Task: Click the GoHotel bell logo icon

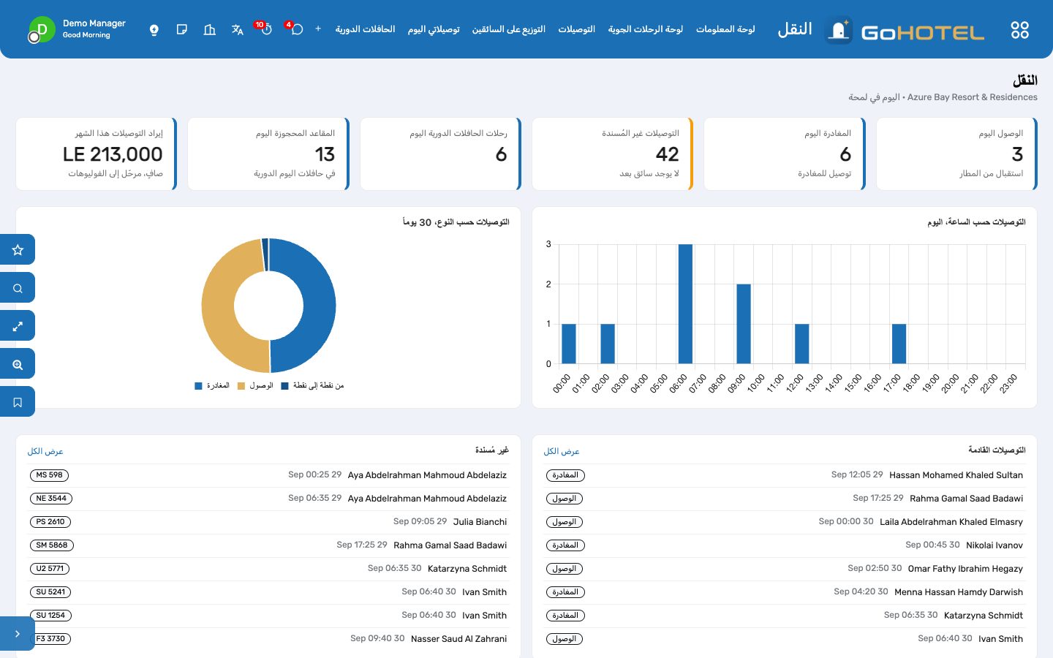Action: pyautogui.click(x=839, y=30)
